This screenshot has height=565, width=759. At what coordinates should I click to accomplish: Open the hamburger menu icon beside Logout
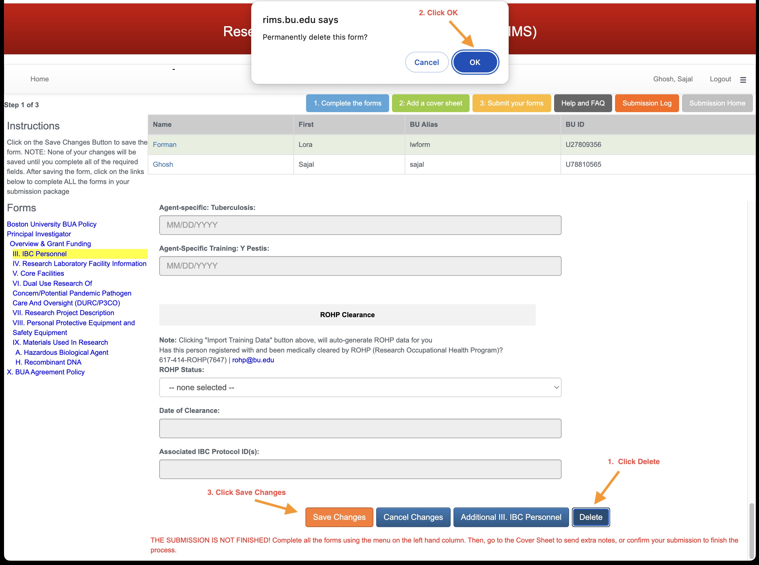click(743, 80)
